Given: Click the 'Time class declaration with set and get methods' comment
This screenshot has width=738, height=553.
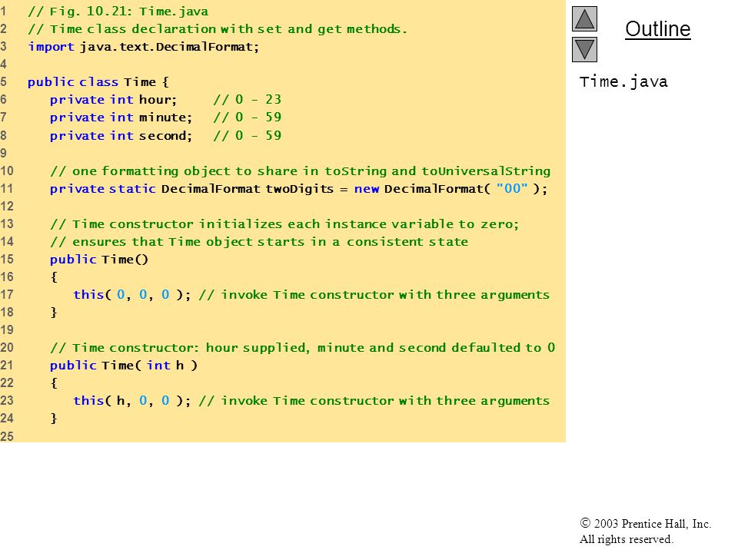Looking at the screenshot, I should coord(217,29).
